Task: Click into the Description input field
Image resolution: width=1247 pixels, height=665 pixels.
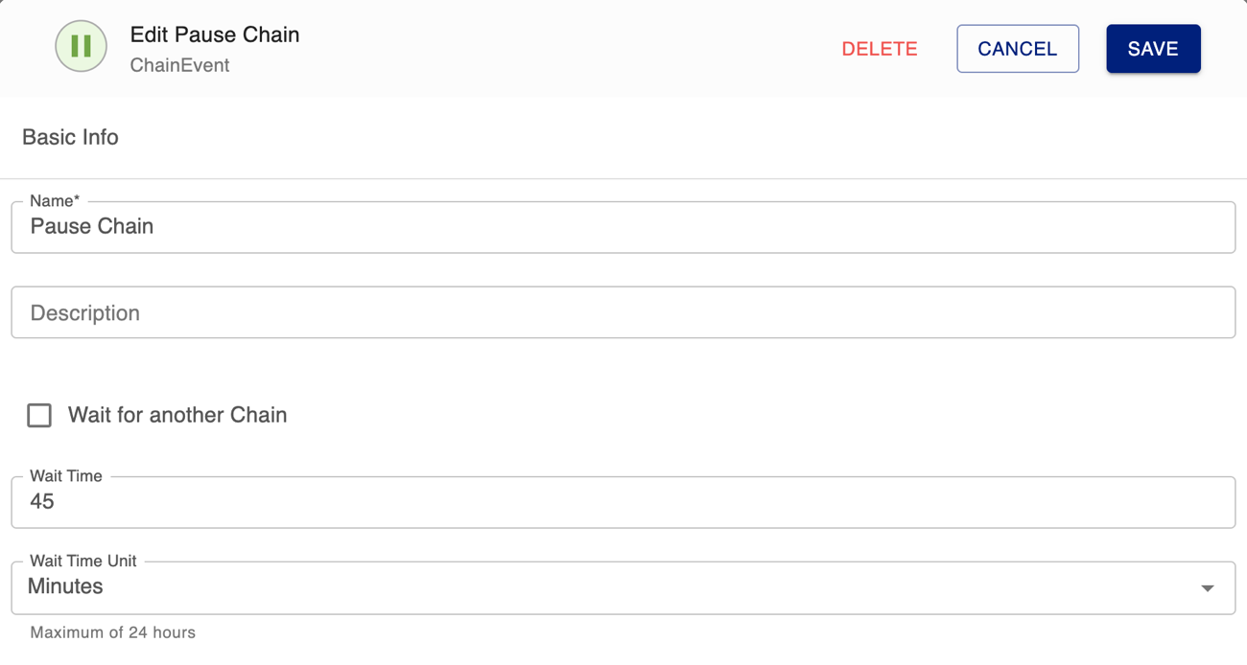Action: tap(623, 312)
